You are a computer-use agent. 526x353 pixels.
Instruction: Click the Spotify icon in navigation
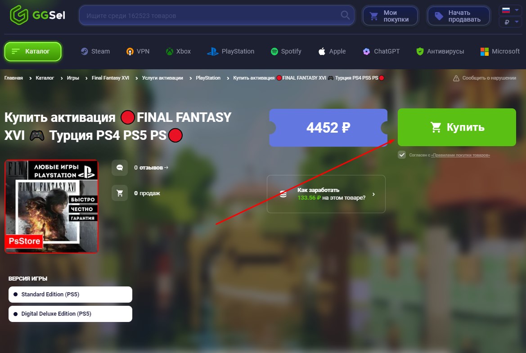coord(274,51)
